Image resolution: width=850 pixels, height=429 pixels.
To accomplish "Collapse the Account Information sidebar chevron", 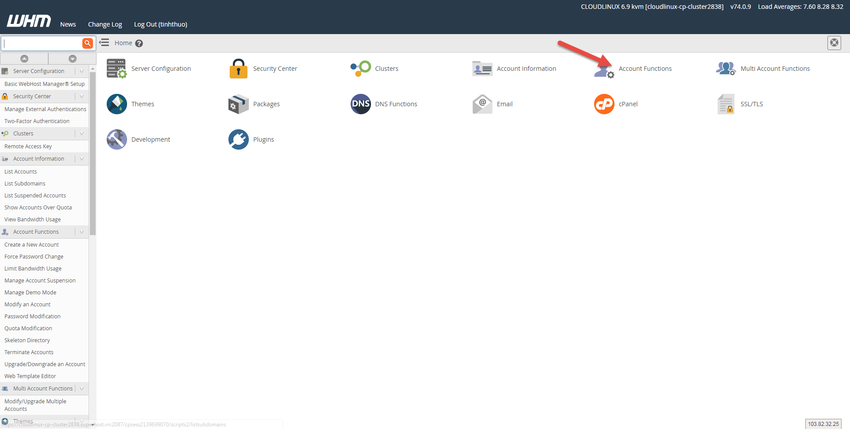I will [x=81, y=159].
